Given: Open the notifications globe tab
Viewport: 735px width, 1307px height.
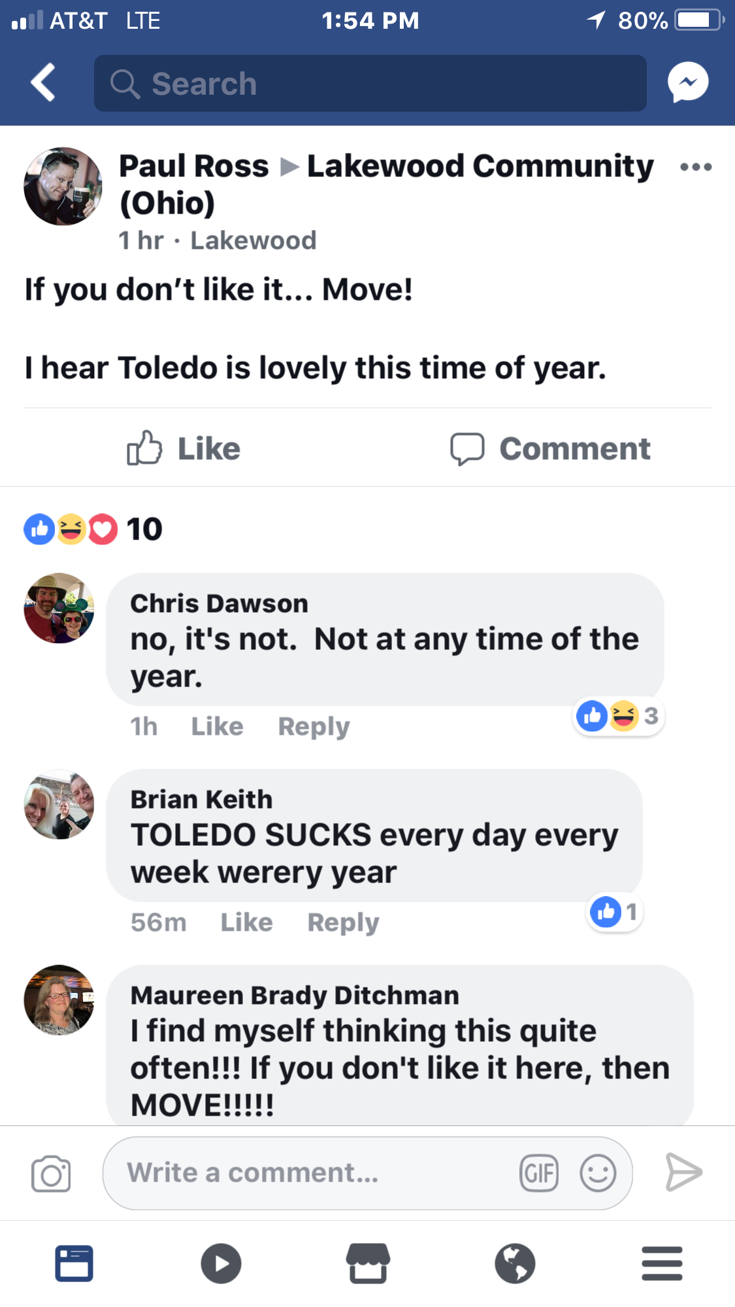Looking at the screenshot, I should coord(515,1263).
